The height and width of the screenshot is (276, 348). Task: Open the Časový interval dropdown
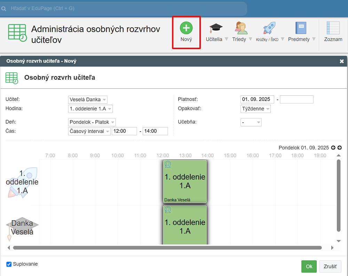[x=89, y=131]
